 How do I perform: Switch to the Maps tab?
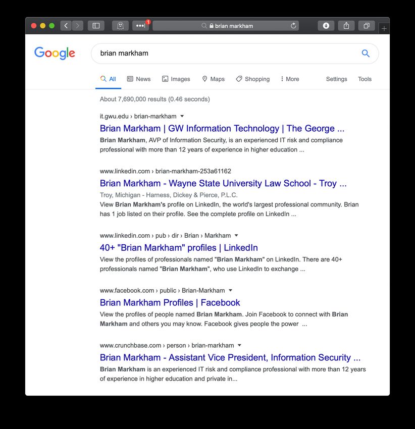pyautogui.click(x=213, y=79)
